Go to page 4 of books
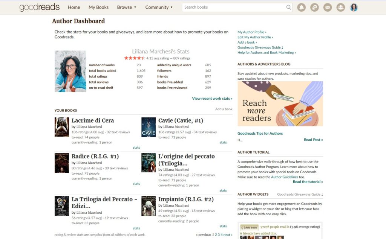386x239 pixels. (221, 234)
